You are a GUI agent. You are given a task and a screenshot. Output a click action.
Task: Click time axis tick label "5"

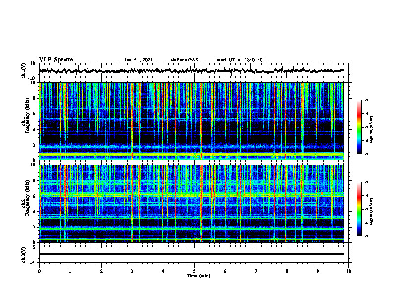[x=194, y=271]
